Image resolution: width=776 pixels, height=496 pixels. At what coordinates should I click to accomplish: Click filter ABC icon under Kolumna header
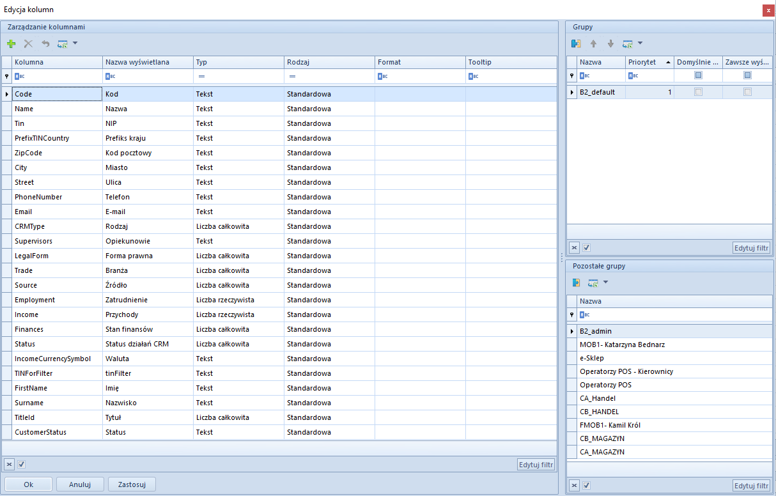pyautogui.click(x=19, y=76)
